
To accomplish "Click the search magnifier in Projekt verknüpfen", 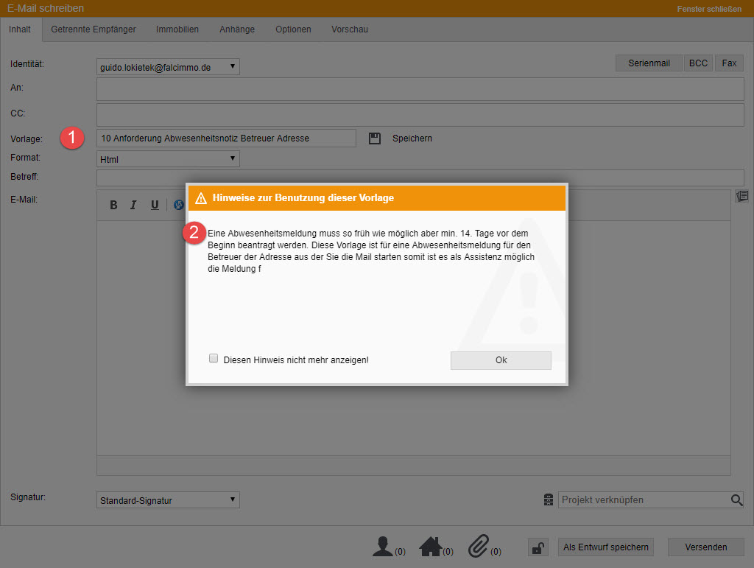I will (x=736, y=500).
